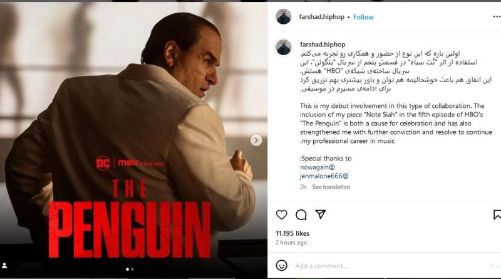Image resolution: width=501 pixels, height=279 pixels.
Task: Open farshad.hiphop profile picture in header
Action: coord(284,16)
